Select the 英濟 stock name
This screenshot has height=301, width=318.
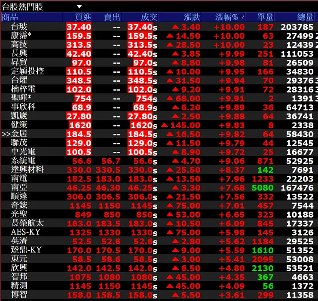click(x=19, y=241)
